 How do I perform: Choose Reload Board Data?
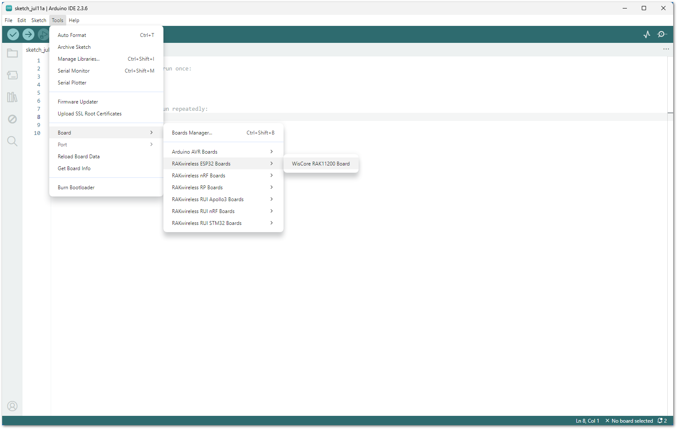coord(106,157)
